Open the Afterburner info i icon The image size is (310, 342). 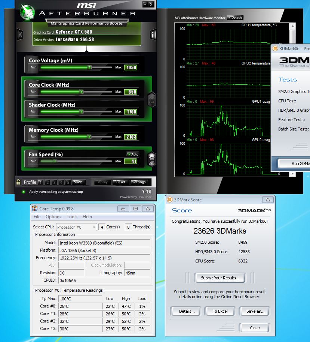point(153,34)
